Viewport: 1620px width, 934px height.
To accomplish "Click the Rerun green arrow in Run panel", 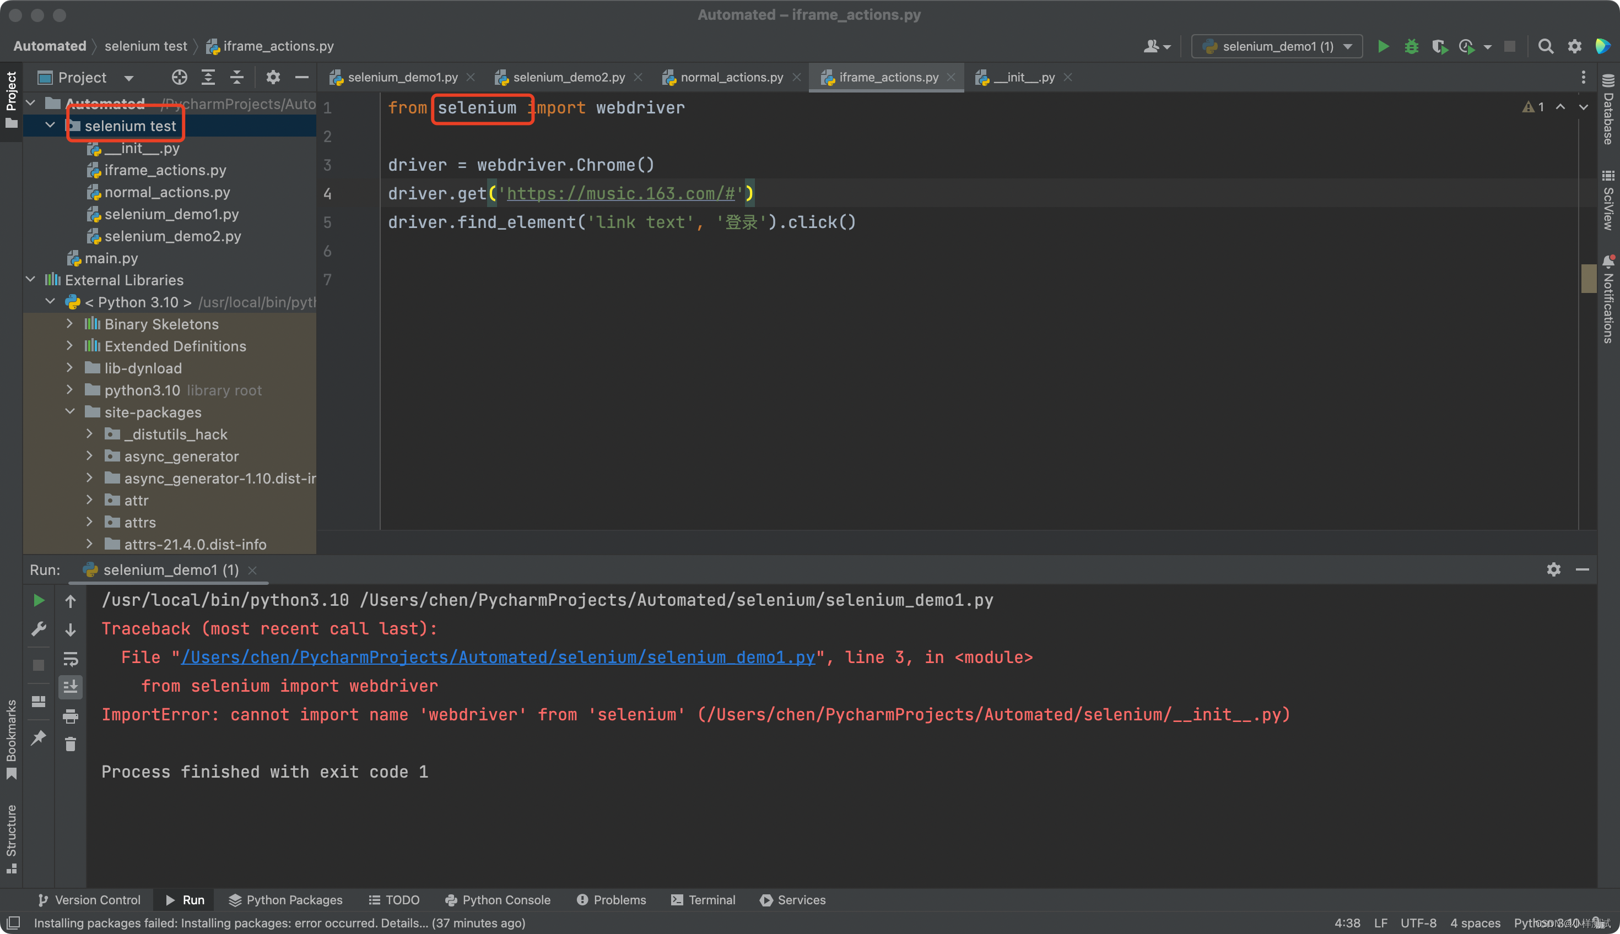I will click(x=39, y=600).
